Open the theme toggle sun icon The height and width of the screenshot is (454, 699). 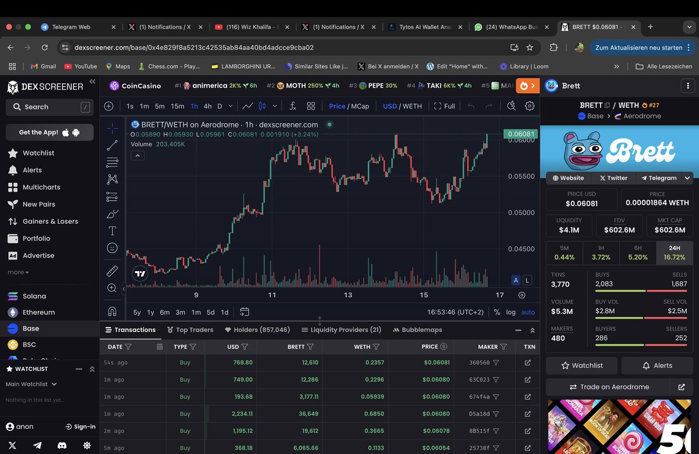coord(87,445)
